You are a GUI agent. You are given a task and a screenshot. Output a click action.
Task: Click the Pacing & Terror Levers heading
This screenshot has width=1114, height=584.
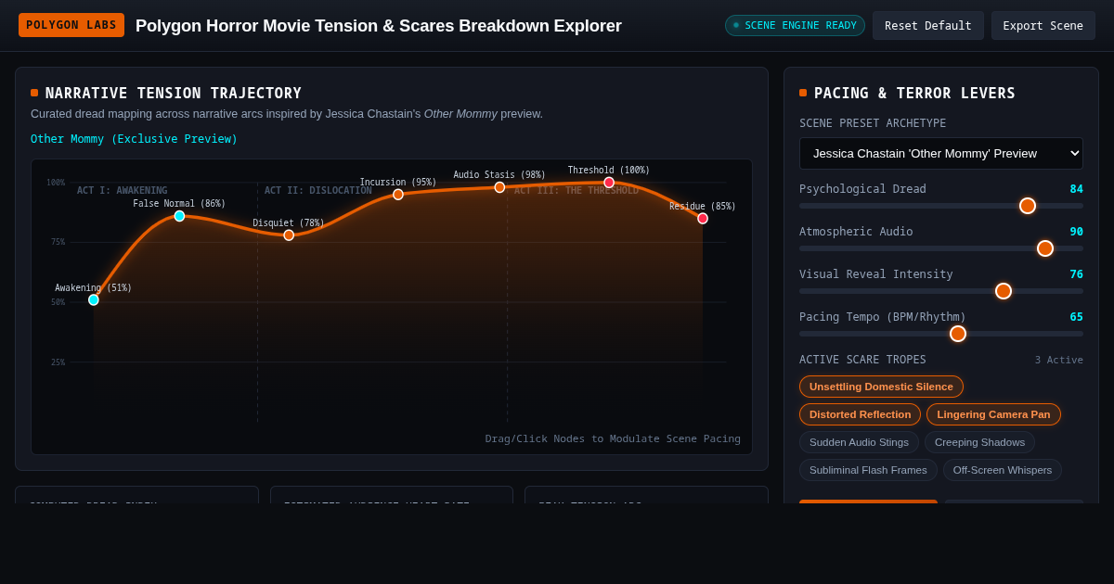(914, 94)
